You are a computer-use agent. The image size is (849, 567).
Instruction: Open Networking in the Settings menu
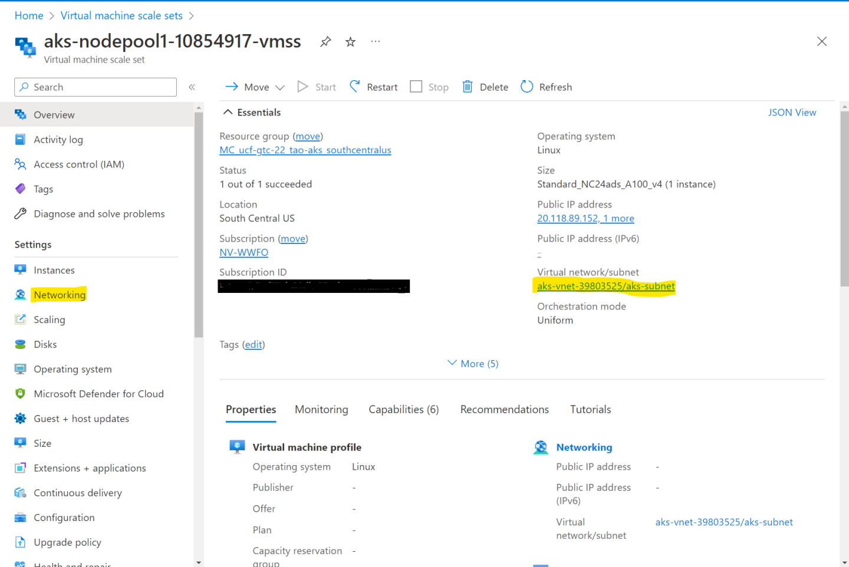click(x=60, y=295)
